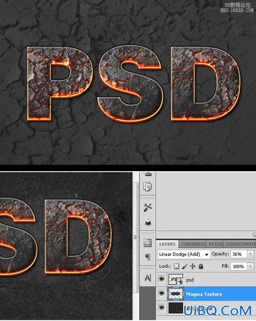Viewport: 256px width, 321px height.
Task: Open the 3D panel cube icon
Action: tap(148, 222)
